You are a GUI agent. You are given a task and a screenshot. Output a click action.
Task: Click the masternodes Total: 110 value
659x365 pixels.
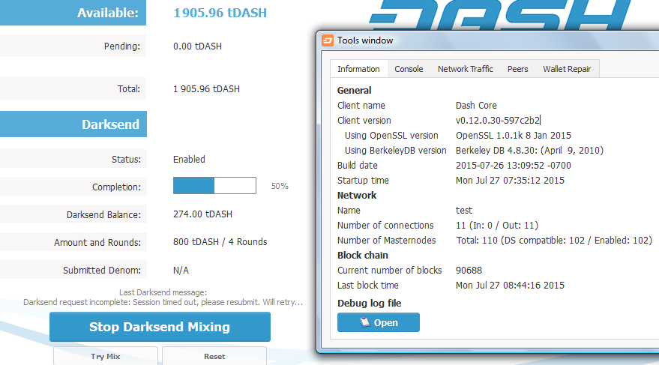554,241
